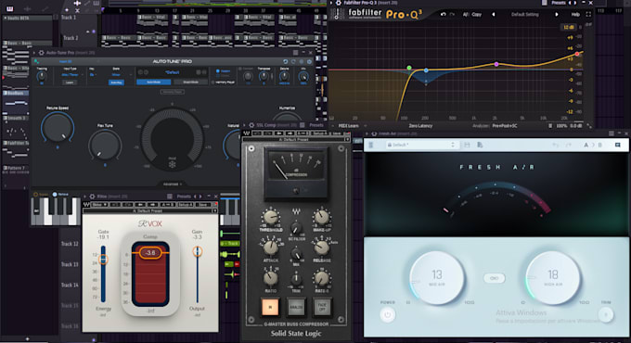
Task: Click the Detune knob in Auto-Tune
Action: click(284, 76)
